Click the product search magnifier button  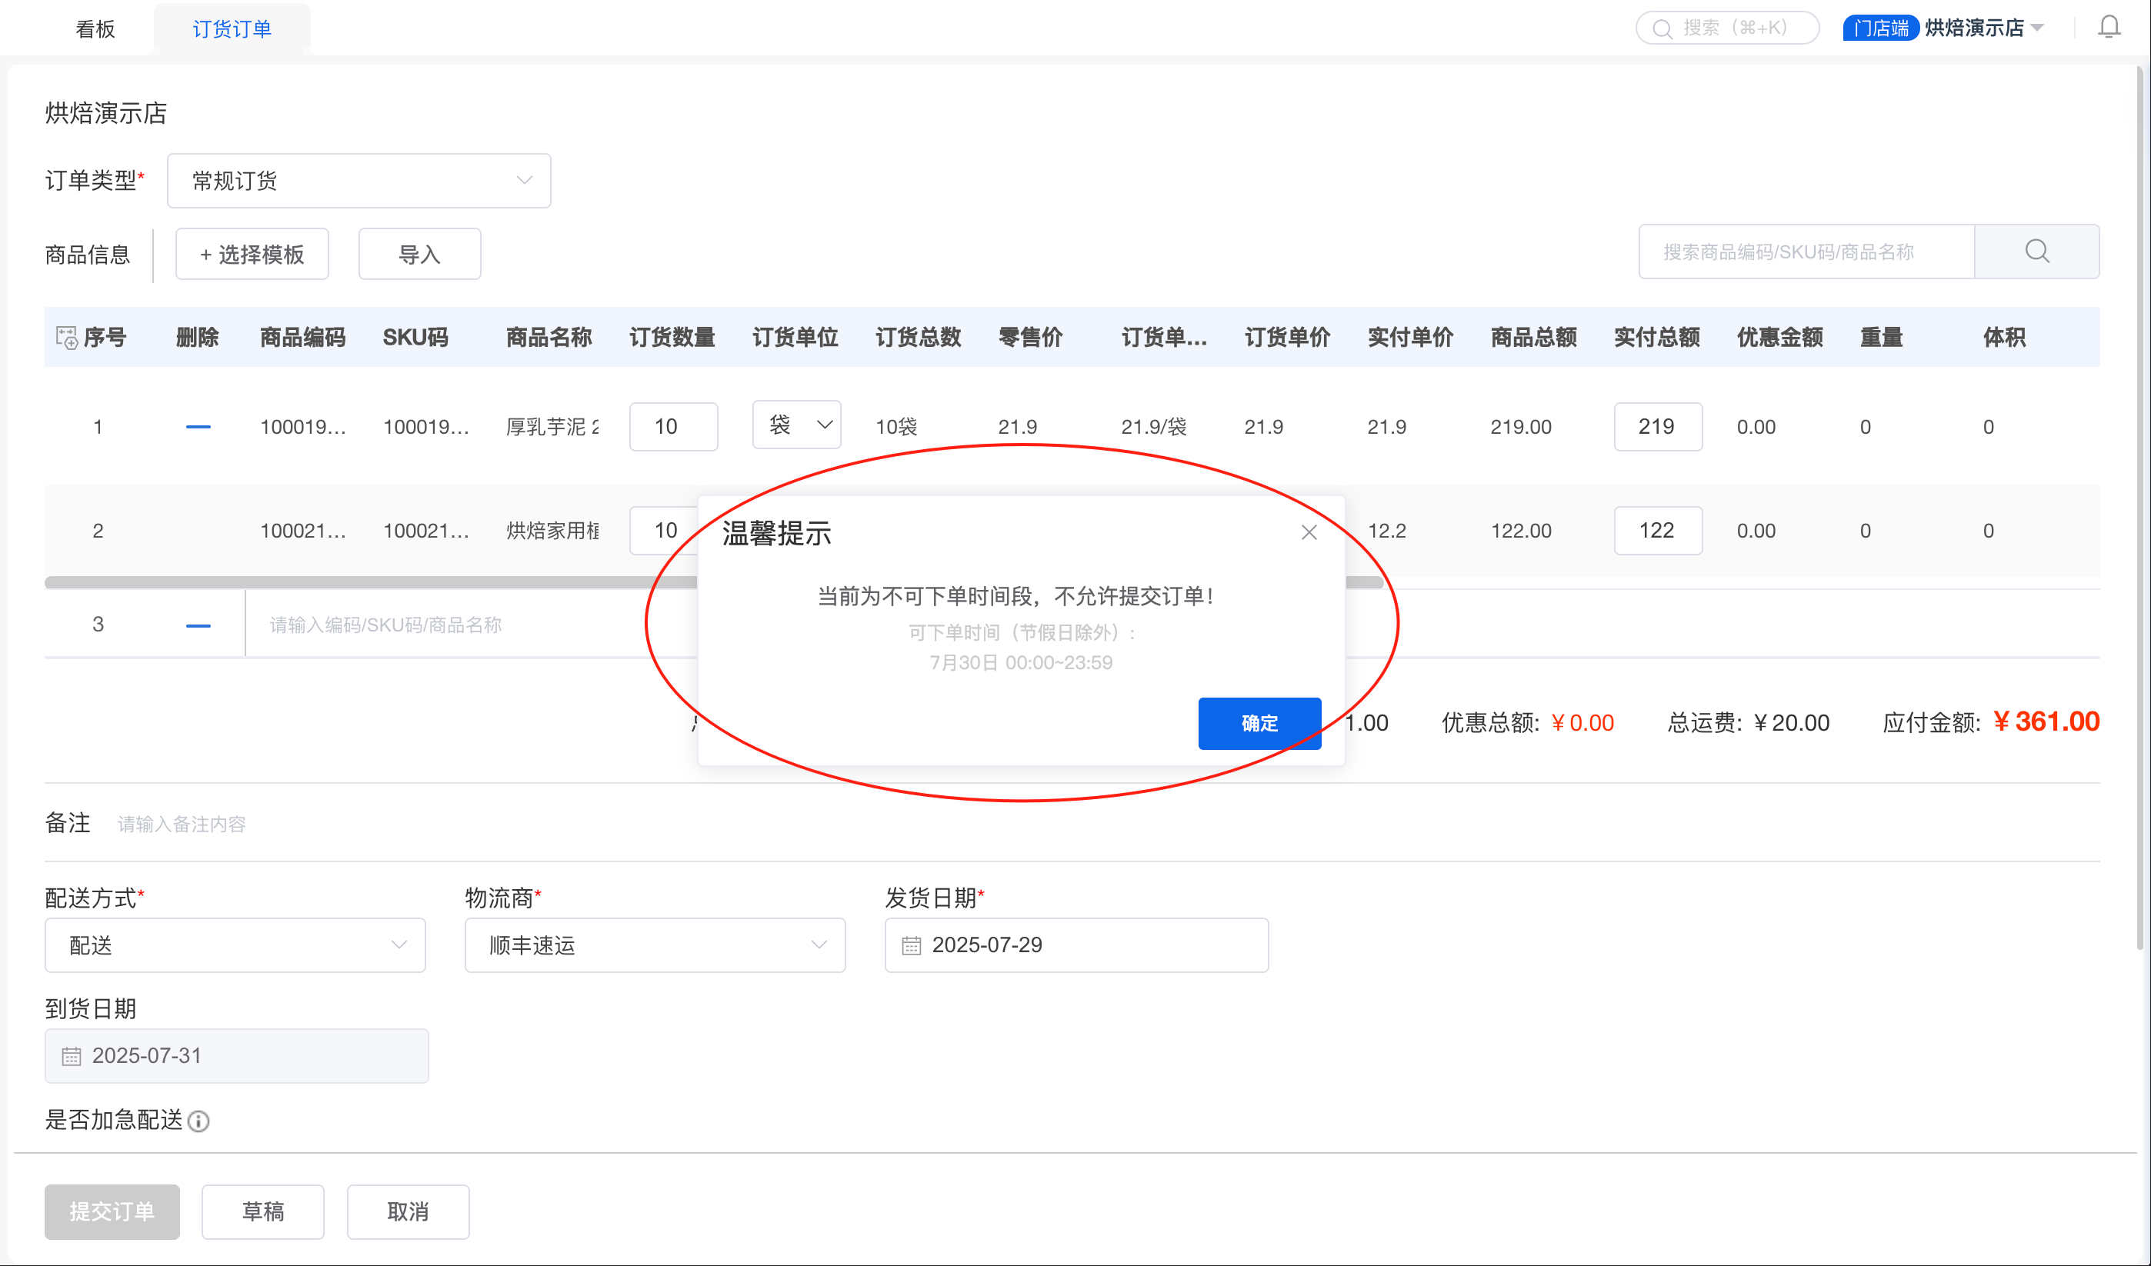[2036, 252]
